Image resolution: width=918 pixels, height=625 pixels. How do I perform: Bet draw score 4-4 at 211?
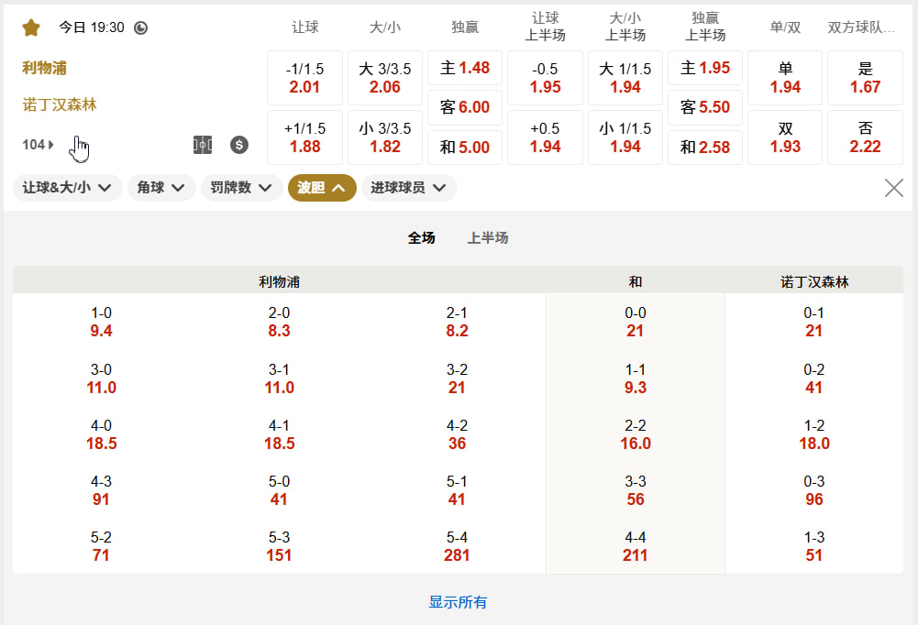(x=636, y=546)
